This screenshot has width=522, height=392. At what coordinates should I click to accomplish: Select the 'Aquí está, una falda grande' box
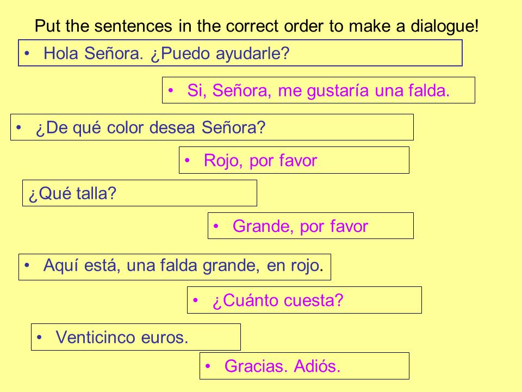175,267
